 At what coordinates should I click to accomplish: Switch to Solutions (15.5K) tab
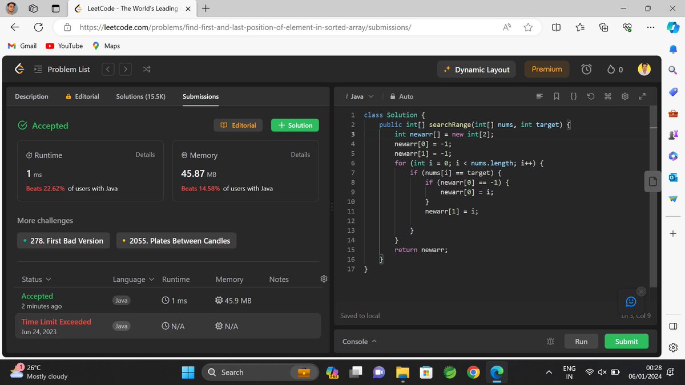(x=140, y=96)
